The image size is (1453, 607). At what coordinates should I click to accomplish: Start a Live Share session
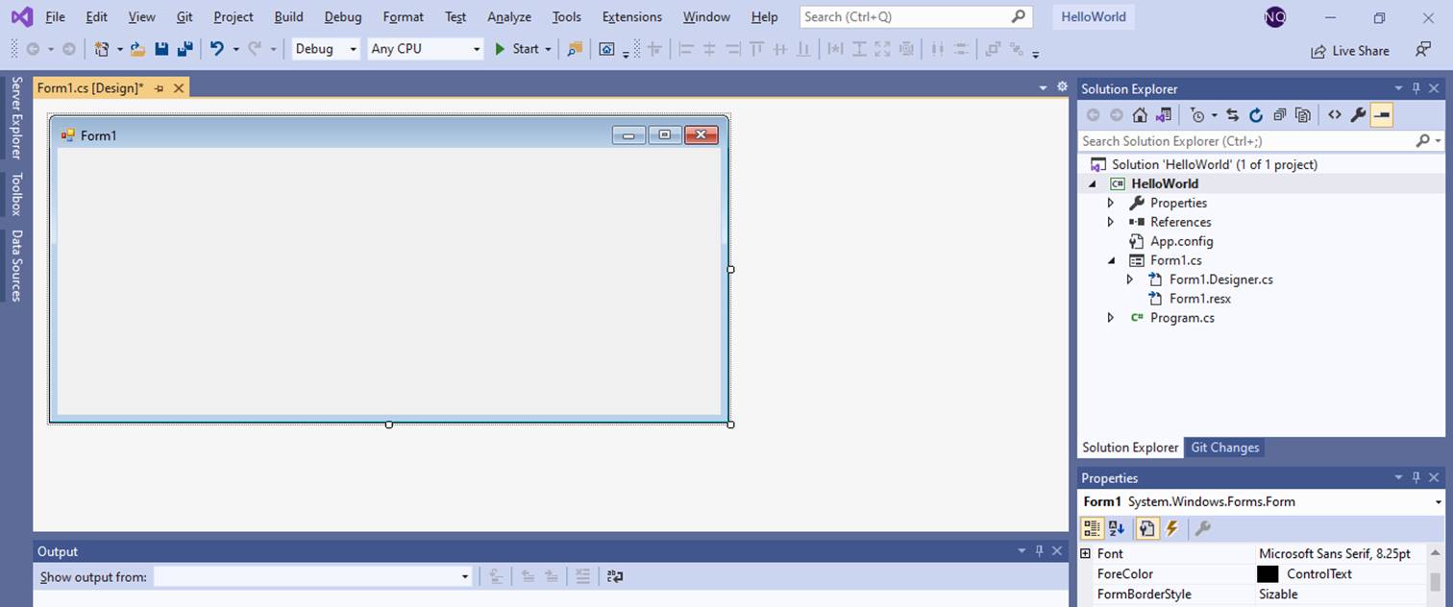coord(1349,50)
